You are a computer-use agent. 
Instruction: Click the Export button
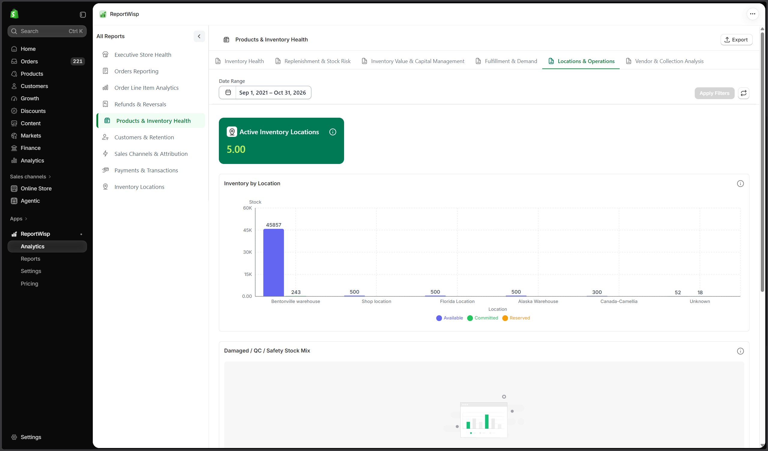click(736, 40)
